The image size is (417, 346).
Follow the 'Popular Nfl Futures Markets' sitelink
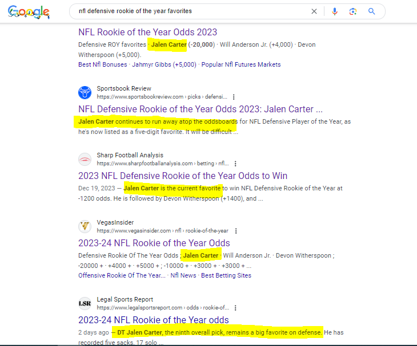[239, 64]
